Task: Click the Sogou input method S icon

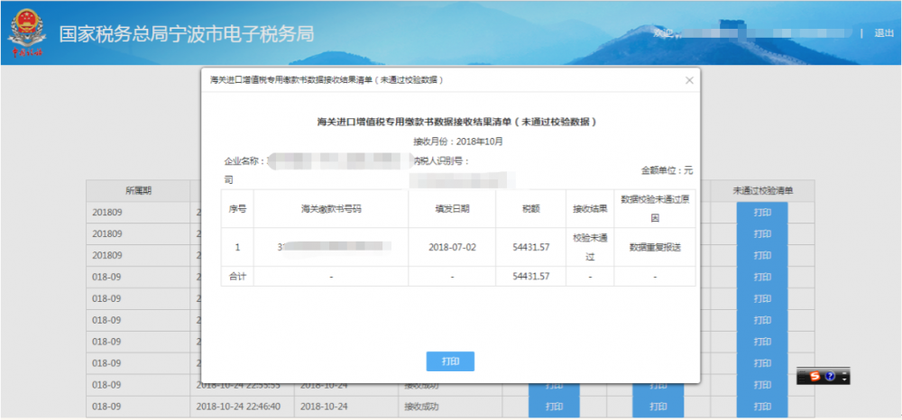Action: [x=814, y=377]
